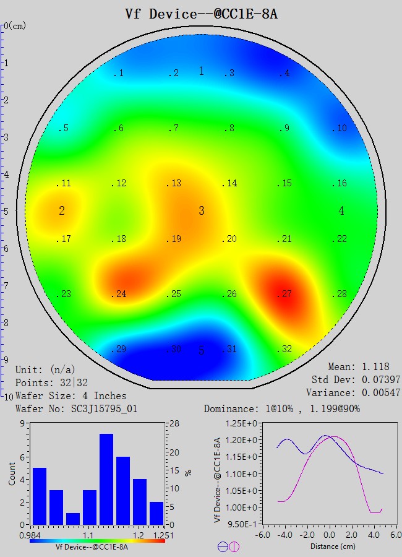This screenshot has height=557, width=402.
Task: Click the vertical cm ruler at left
Action: 2,210
